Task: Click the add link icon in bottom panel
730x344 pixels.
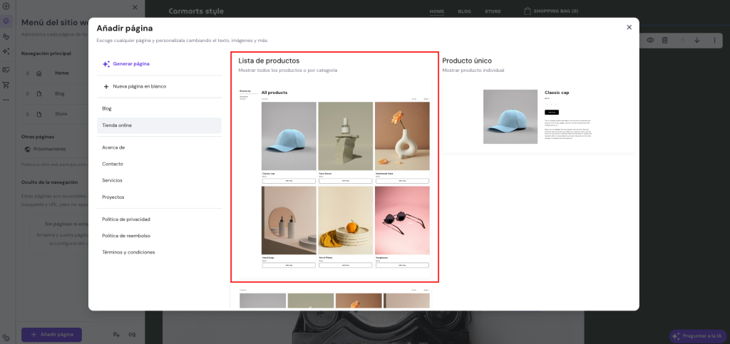Action: (132, 334)
